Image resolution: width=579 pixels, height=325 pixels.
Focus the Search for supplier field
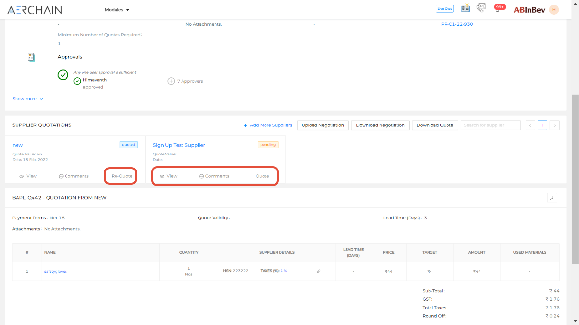[490, 125]
